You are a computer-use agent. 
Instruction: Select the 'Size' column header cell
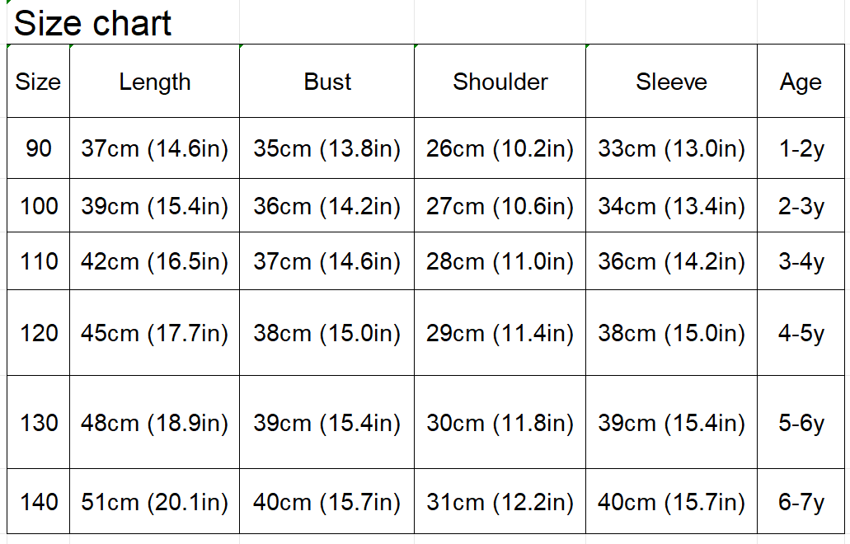pos(38,82)
